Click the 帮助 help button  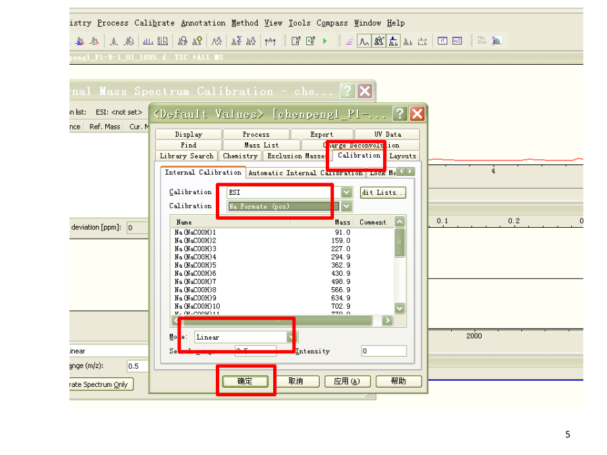click(399, 381)
